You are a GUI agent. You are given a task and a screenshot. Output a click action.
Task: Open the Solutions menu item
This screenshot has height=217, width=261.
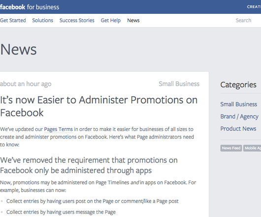pyautogui.click(x=43, y=21)
